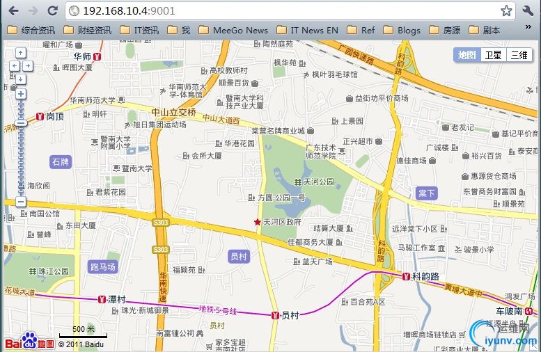Click the 跑马场 district label
This screenshot has height=352, width=541.
point(102,267)
